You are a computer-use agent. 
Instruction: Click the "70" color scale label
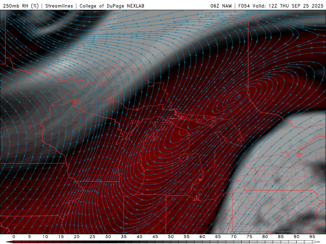tap(233, 237)
